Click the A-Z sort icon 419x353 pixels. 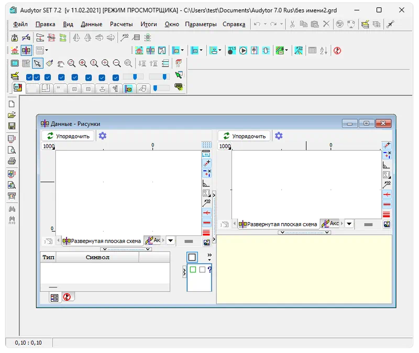[x=324, y=50]
